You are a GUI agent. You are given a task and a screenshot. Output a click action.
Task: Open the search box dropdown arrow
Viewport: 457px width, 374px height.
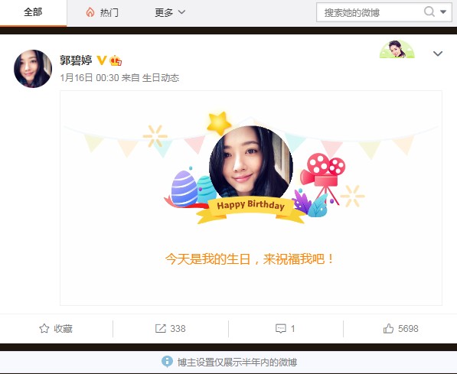[x=443, y=12]
